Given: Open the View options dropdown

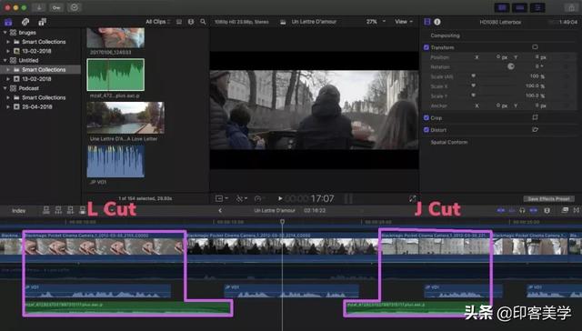Looking at the screenshot, I should click(404, 22).
